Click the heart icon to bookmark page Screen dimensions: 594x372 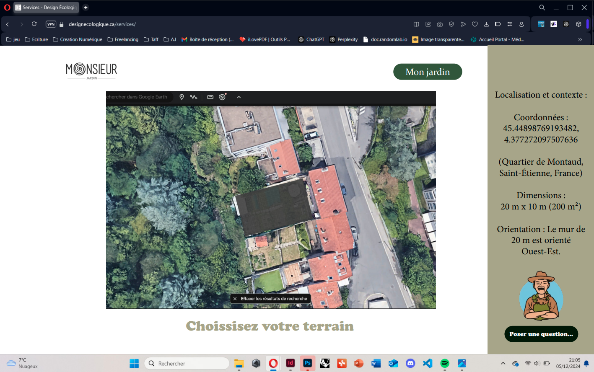475,24
